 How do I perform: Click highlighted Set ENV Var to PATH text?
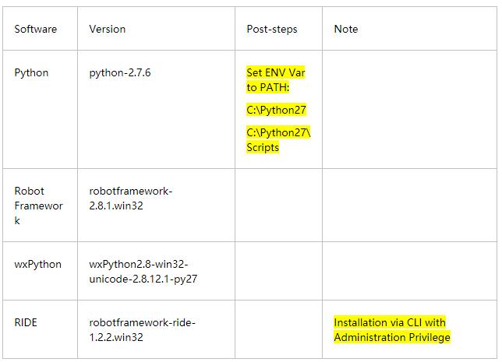(x=276, y=79)
